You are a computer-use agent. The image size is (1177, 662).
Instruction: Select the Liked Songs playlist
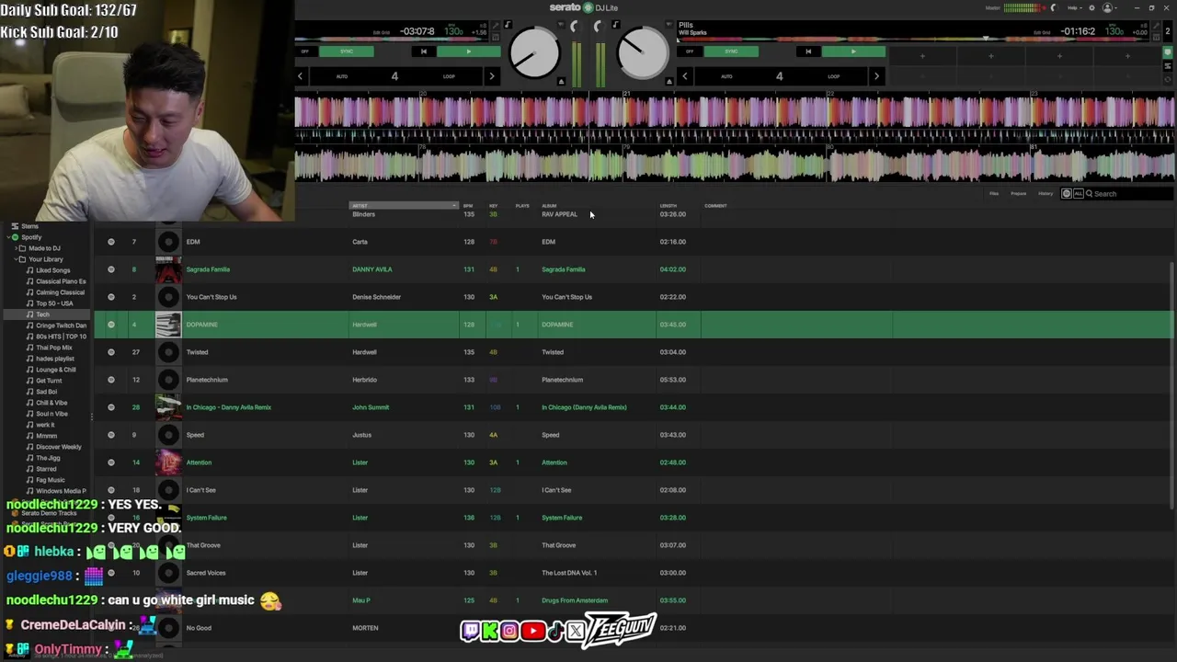coord(53,270)
